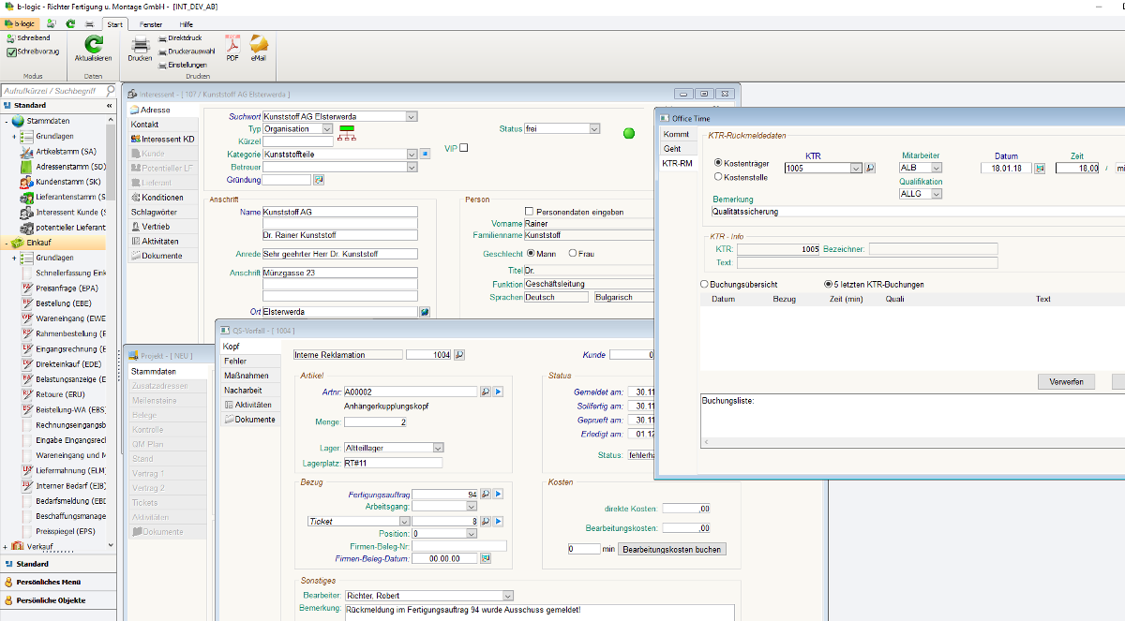Screen dimensions: 1125x621
Task: Click search icon beside Artnr field
Action: (486, 392)
